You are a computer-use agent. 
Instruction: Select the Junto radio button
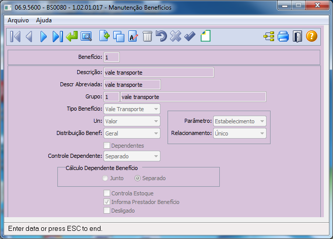(105, 178)
